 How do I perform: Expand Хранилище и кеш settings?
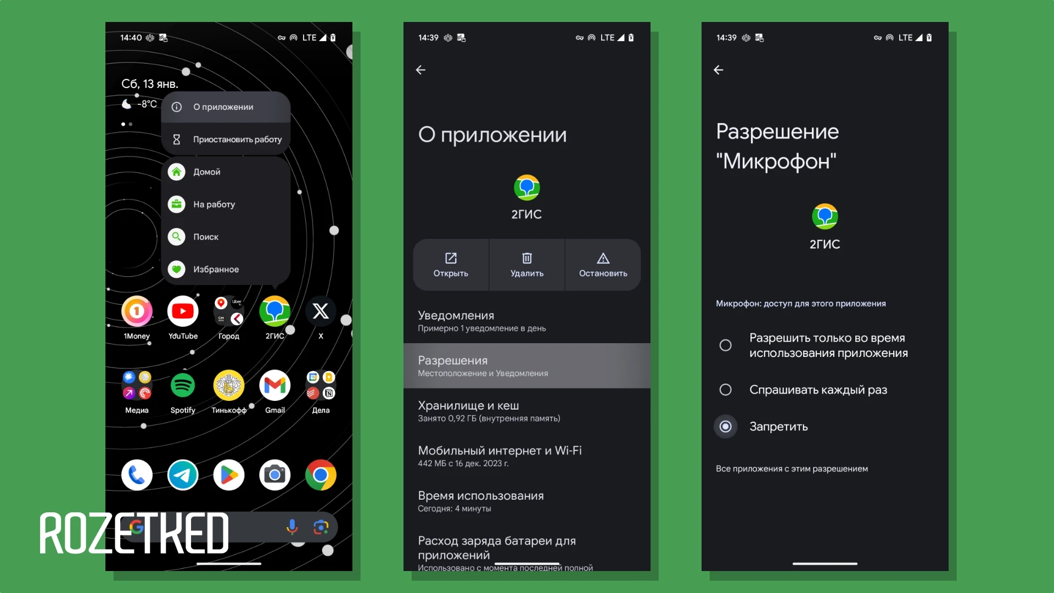click(x=527, y=411)
